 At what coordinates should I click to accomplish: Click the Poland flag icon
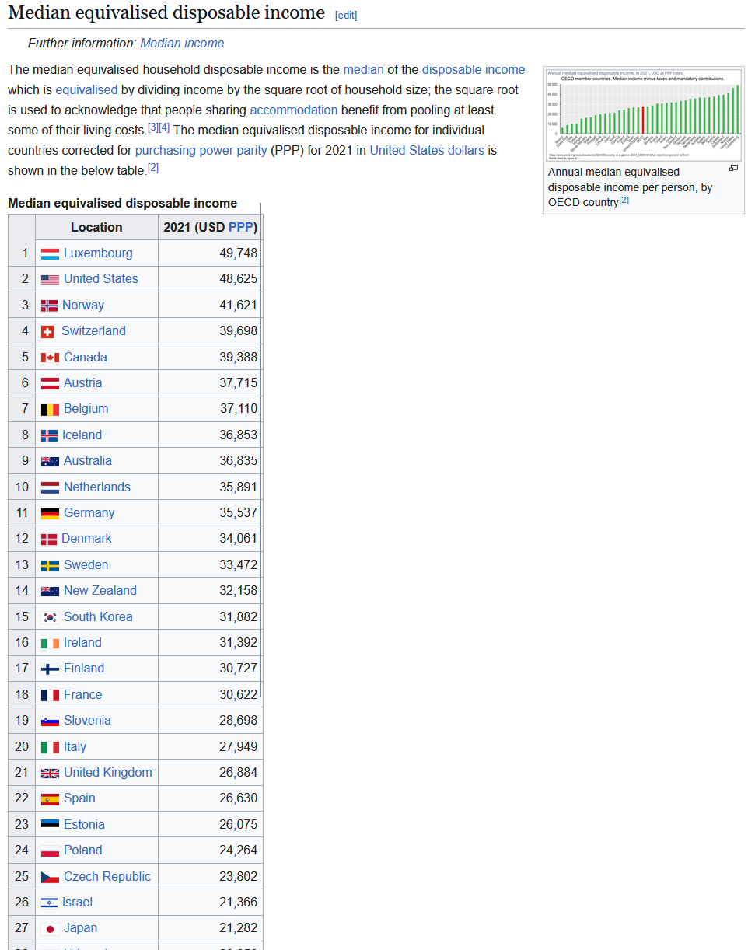click(x=50, y=851)
